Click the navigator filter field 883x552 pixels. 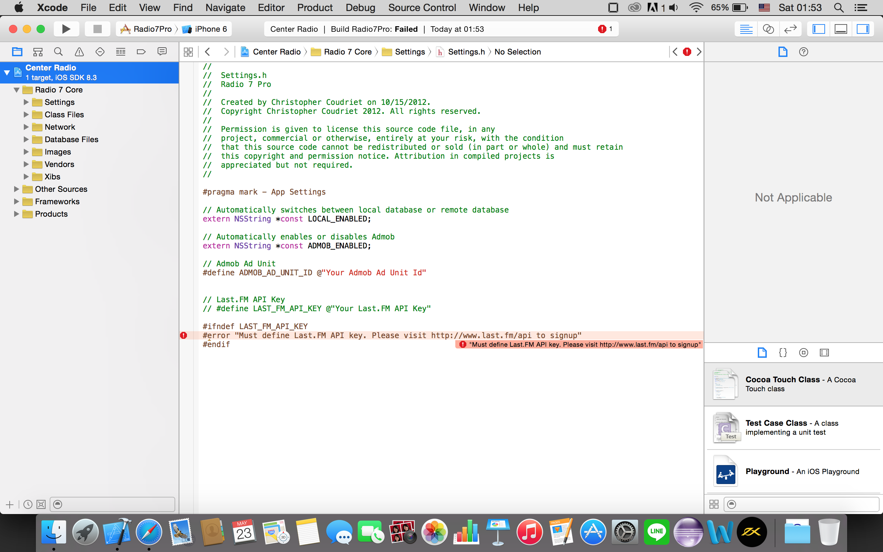(x=117, y=504)
